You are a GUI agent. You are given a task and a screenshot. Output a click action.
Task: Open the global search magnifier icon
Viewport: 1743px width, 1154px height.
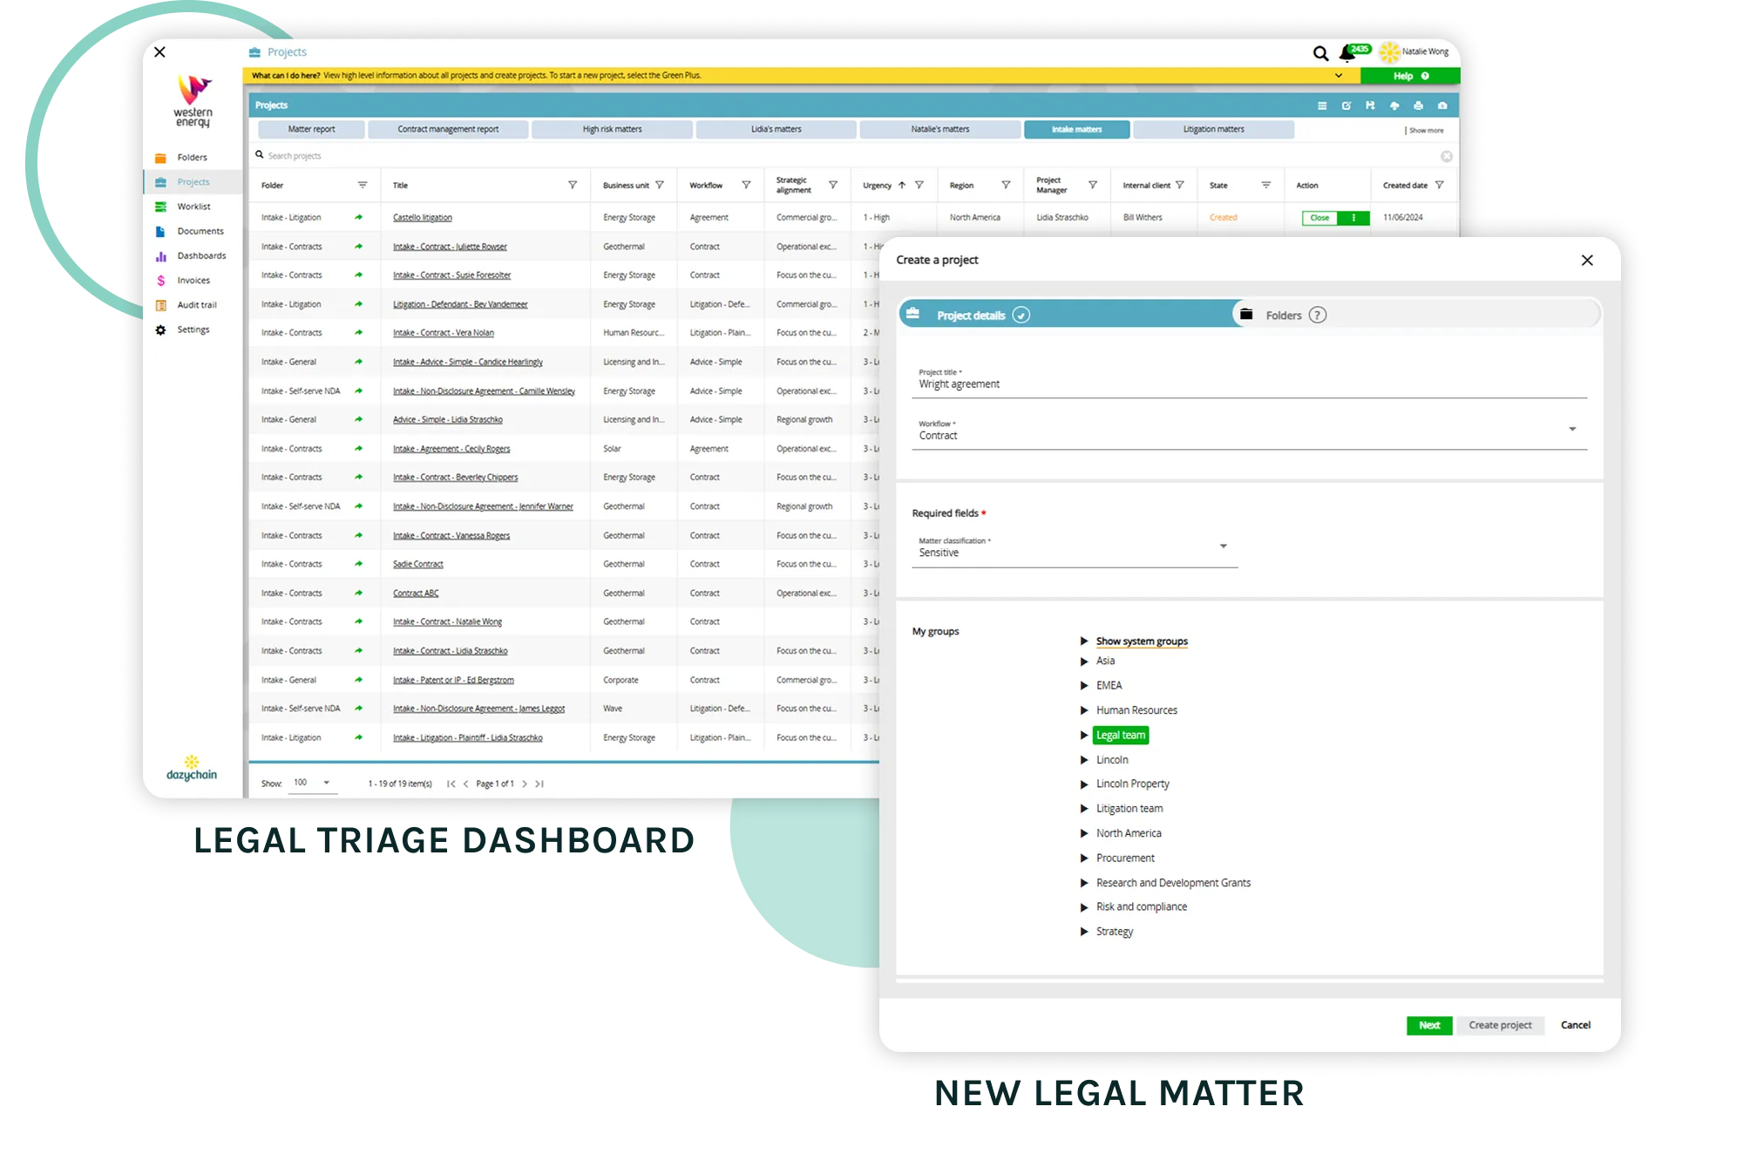point(1320,53)
